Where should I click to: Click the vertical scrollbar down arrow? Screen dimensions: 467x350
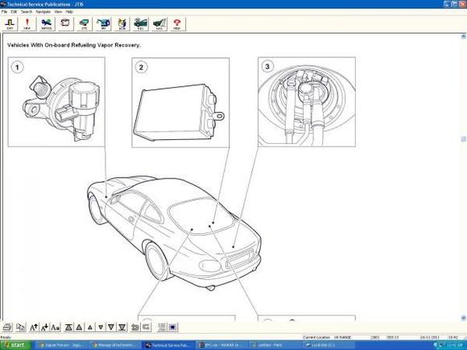point(464,318)
